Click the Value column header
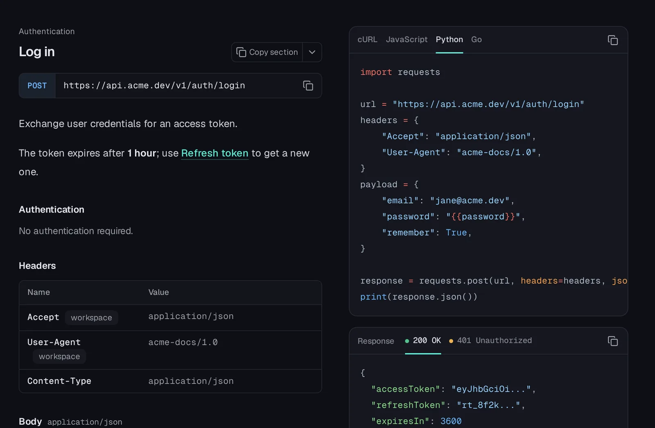The image size is (655, 428). point(158,292)
